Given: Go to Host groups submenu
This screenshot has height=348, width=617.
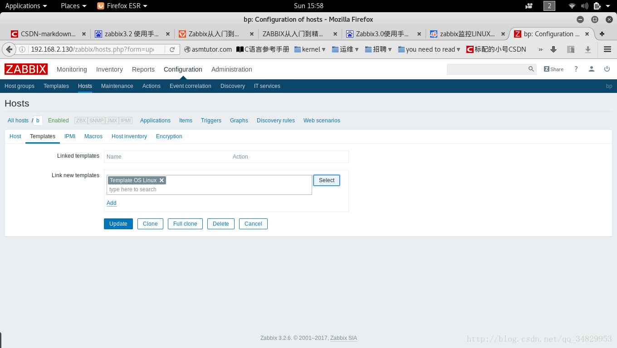Looking at the screenshot, I should coord(20,86).
